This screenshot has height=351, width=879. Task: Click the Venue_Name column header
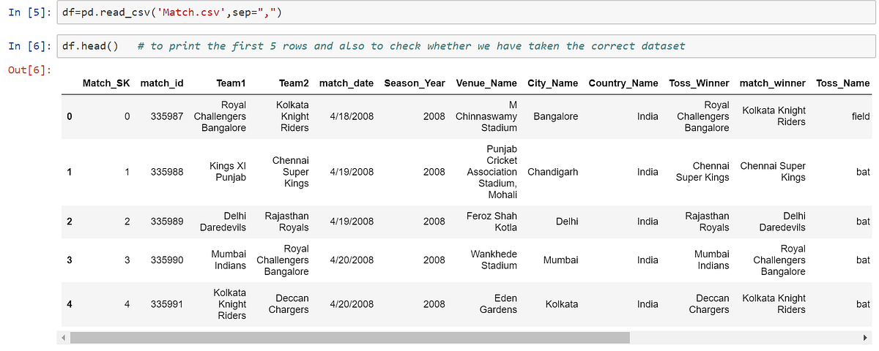486,83
